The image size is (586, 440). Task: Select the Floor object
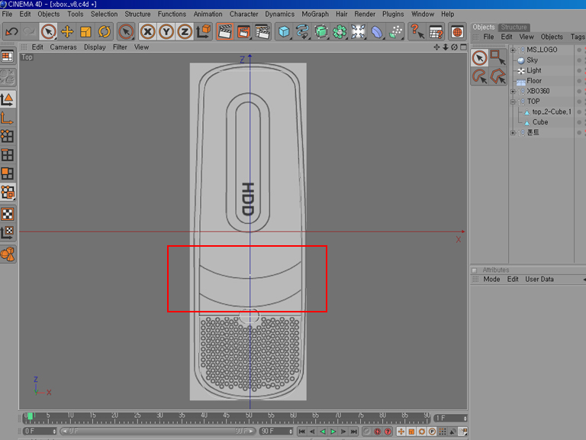(534, 81)
